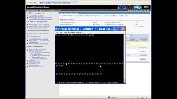177x99 pixels.
Task: Open Service Utilities link
Action: coord(36,54)
